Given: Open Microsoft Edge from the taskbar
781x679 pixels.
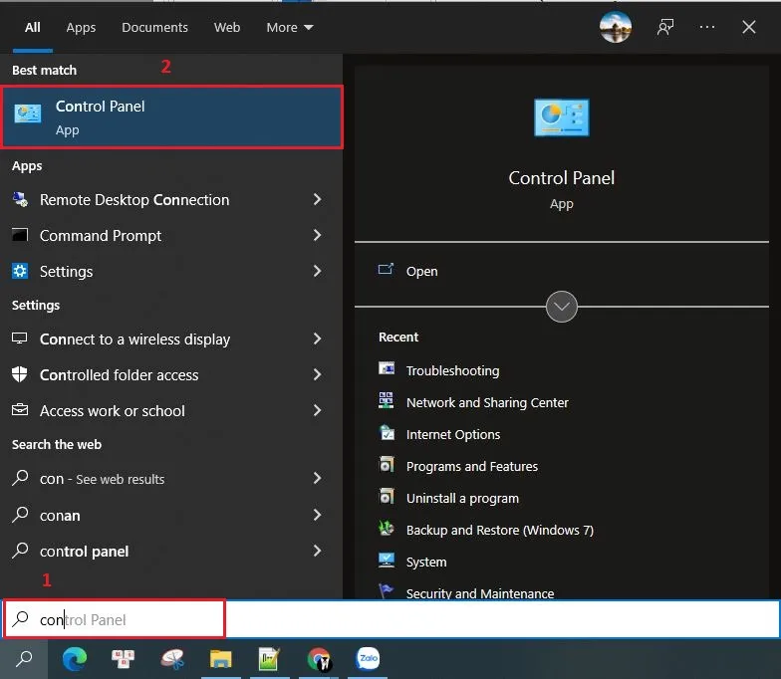Looking at the screenshot, I should [75, 658].
